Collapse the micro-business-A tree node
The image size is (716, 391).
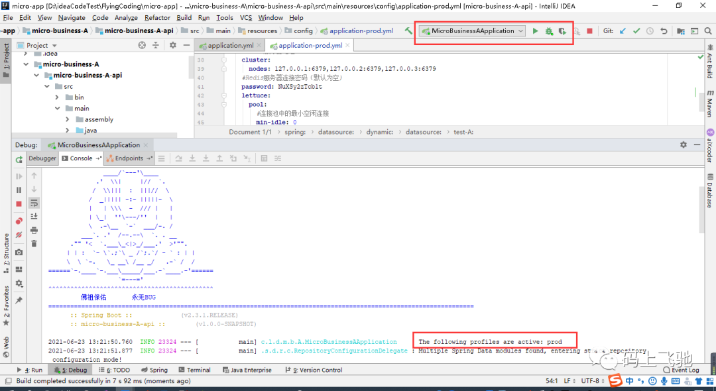[x=26, y=64]
